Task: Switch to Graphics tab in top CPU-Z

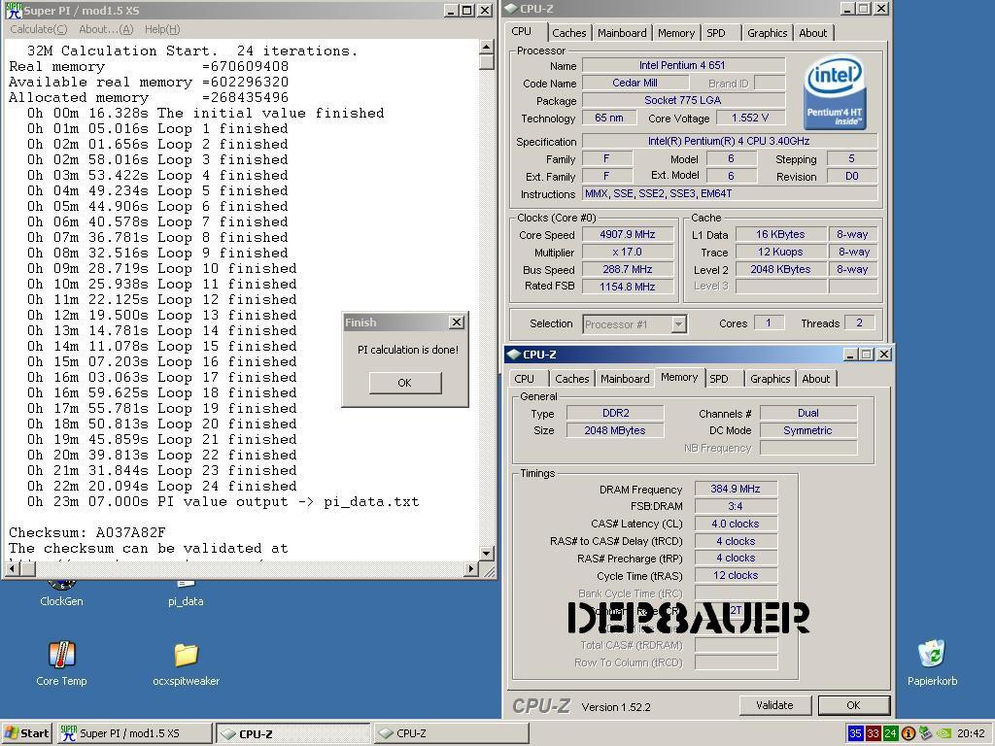Action: tap(768, 33)
